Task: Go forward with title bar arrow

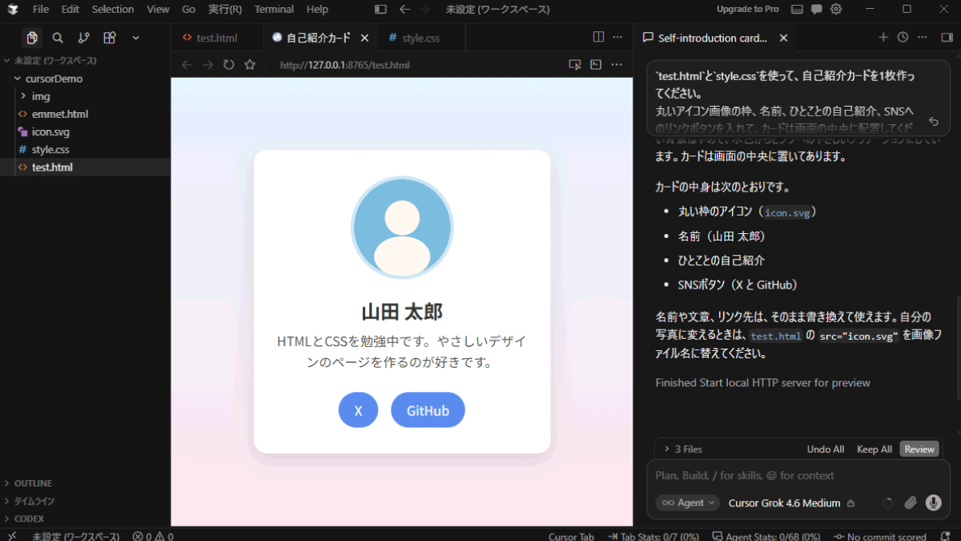Action: coord(425,10)
